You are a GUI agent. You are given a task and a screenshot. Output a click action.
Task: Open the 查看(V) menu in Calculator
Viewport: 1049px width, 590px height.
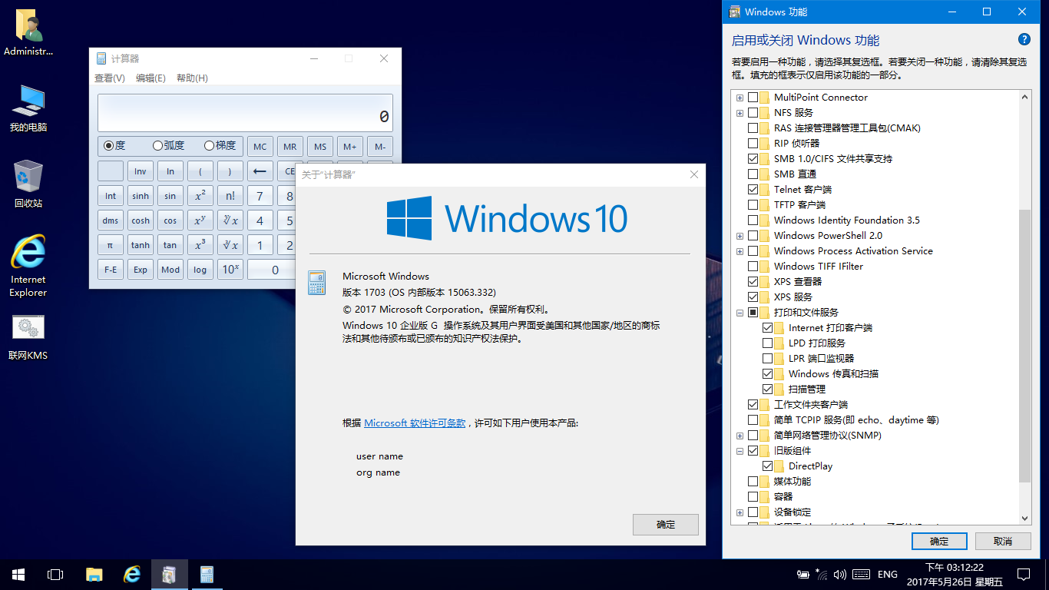click(110, 78)
